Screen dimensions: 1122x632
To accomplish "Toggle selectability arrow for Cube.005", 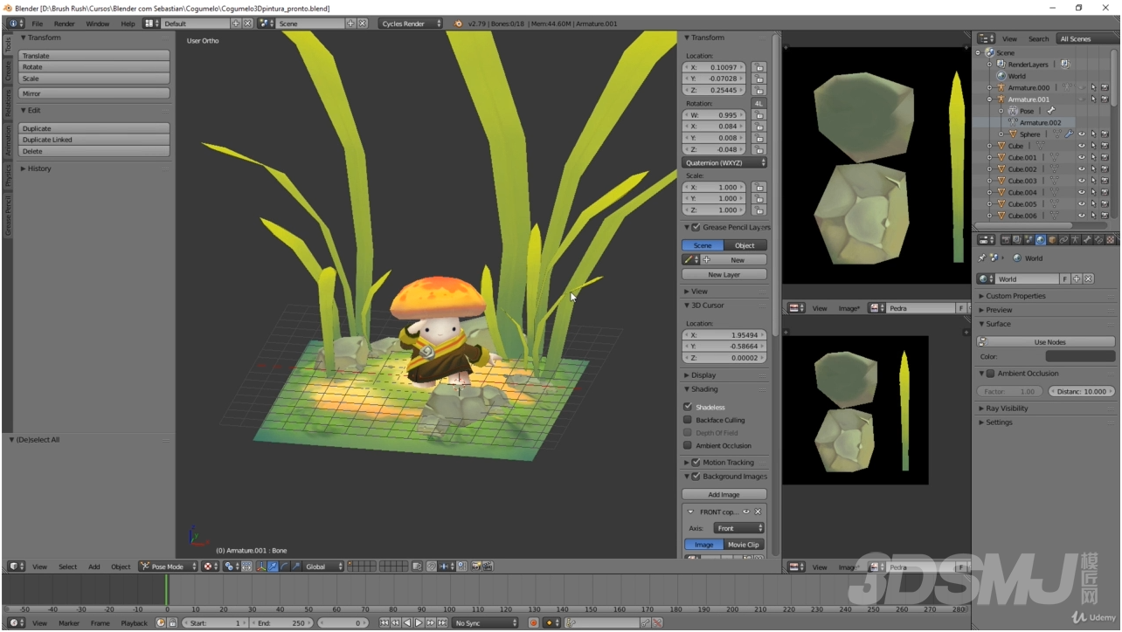I will pyautogui.click(x=1093, y=204).
